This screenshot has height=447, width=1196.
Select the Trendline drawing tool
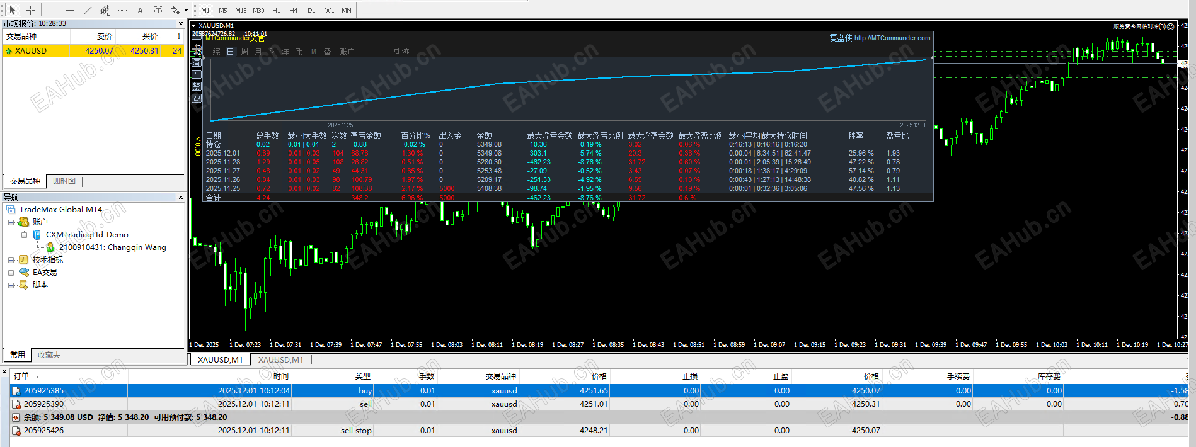(x=87, y=10)
